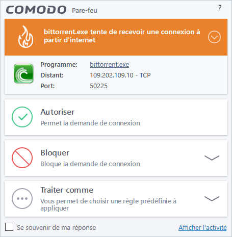Click the port number 50225
Screen dimensions: 232x237
(x=98, y=86)
